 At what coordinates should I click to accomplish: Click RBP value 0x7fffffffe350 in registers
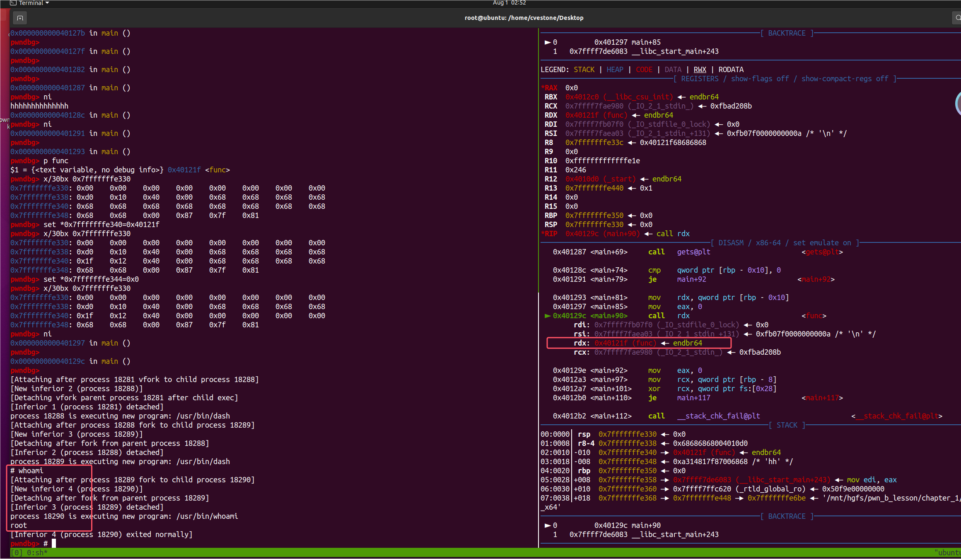pos(594,215)
